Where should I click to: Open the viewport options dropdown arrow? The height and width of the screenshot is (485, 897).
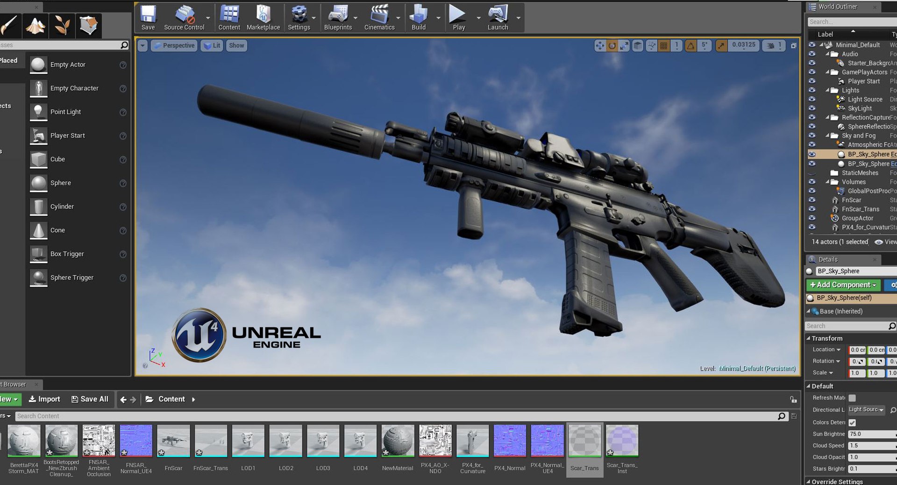tap(142, 45)
